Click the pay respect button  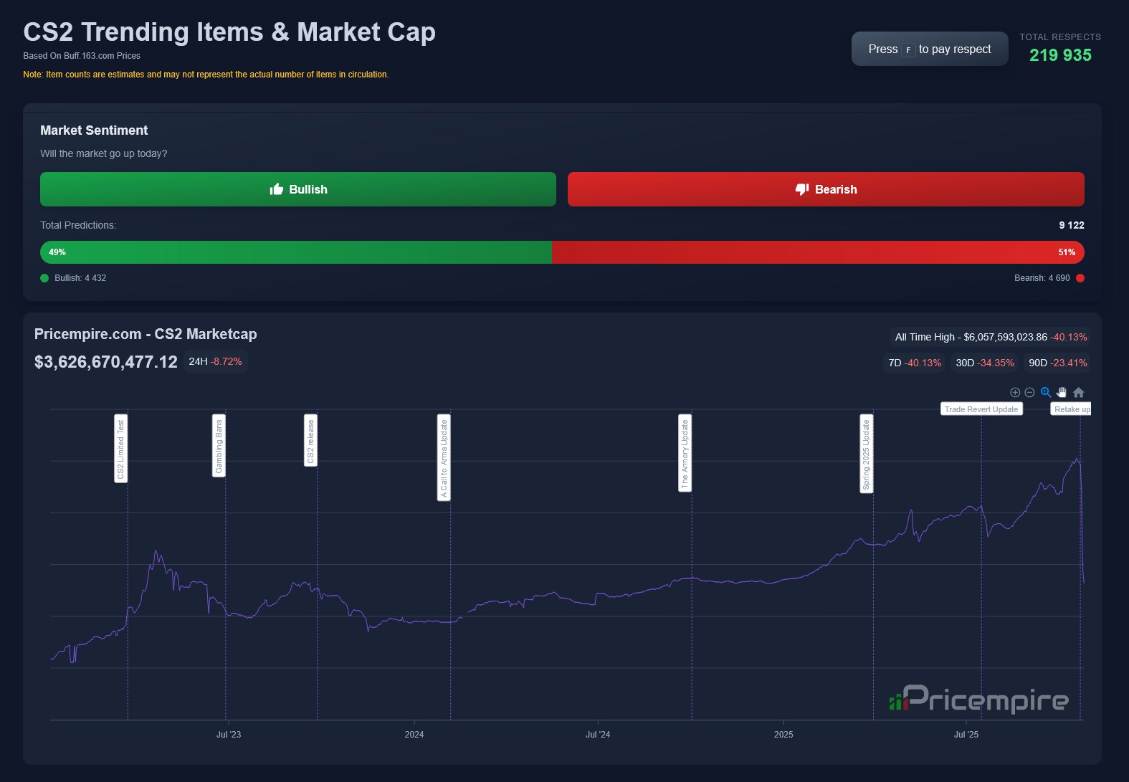coord(930,49)
